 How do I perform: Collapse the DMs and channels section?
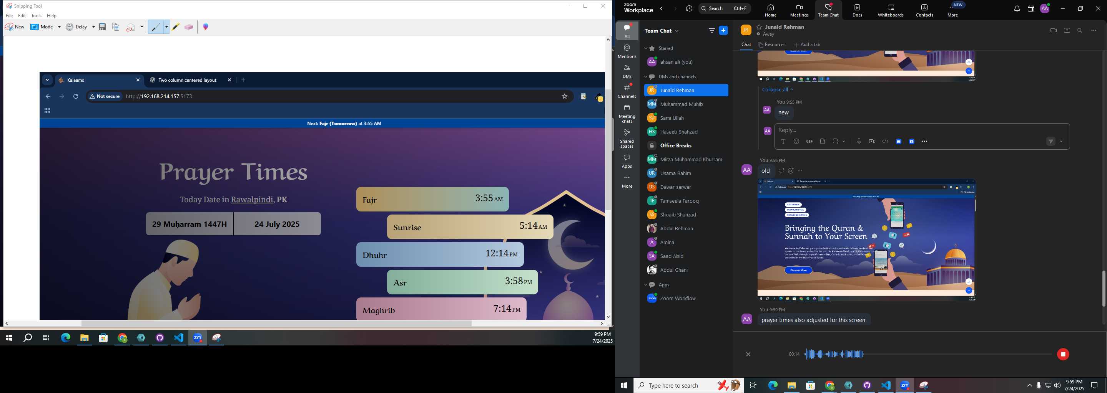tap(645, 77)
